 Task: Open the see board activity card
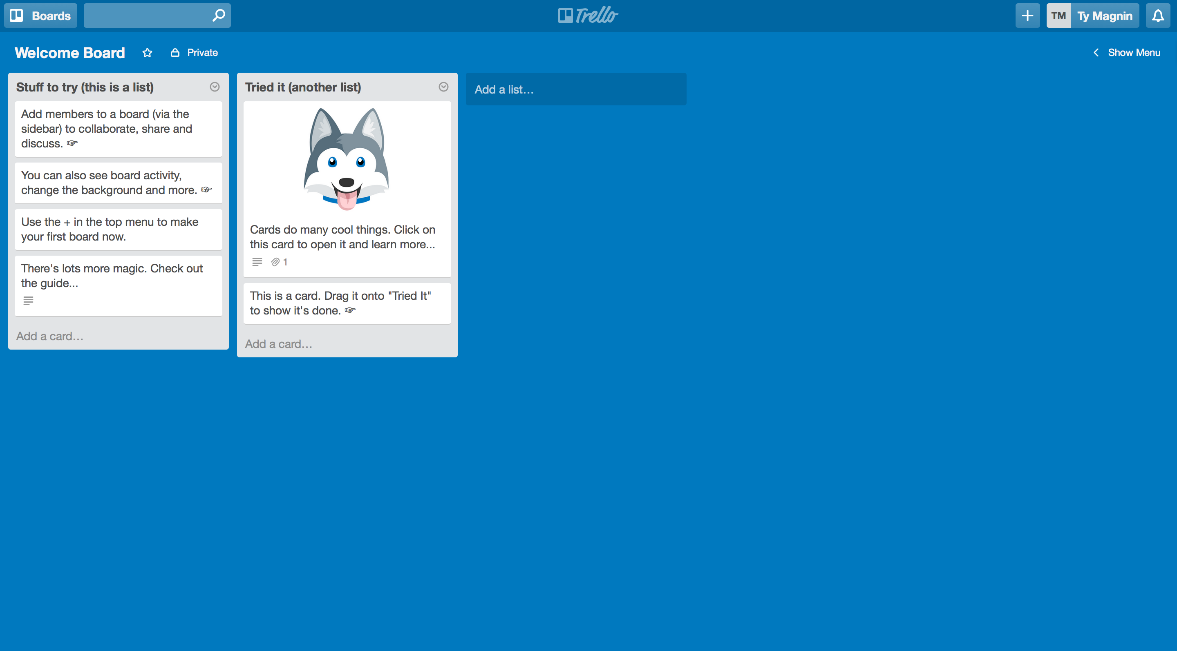pos(119,183)
